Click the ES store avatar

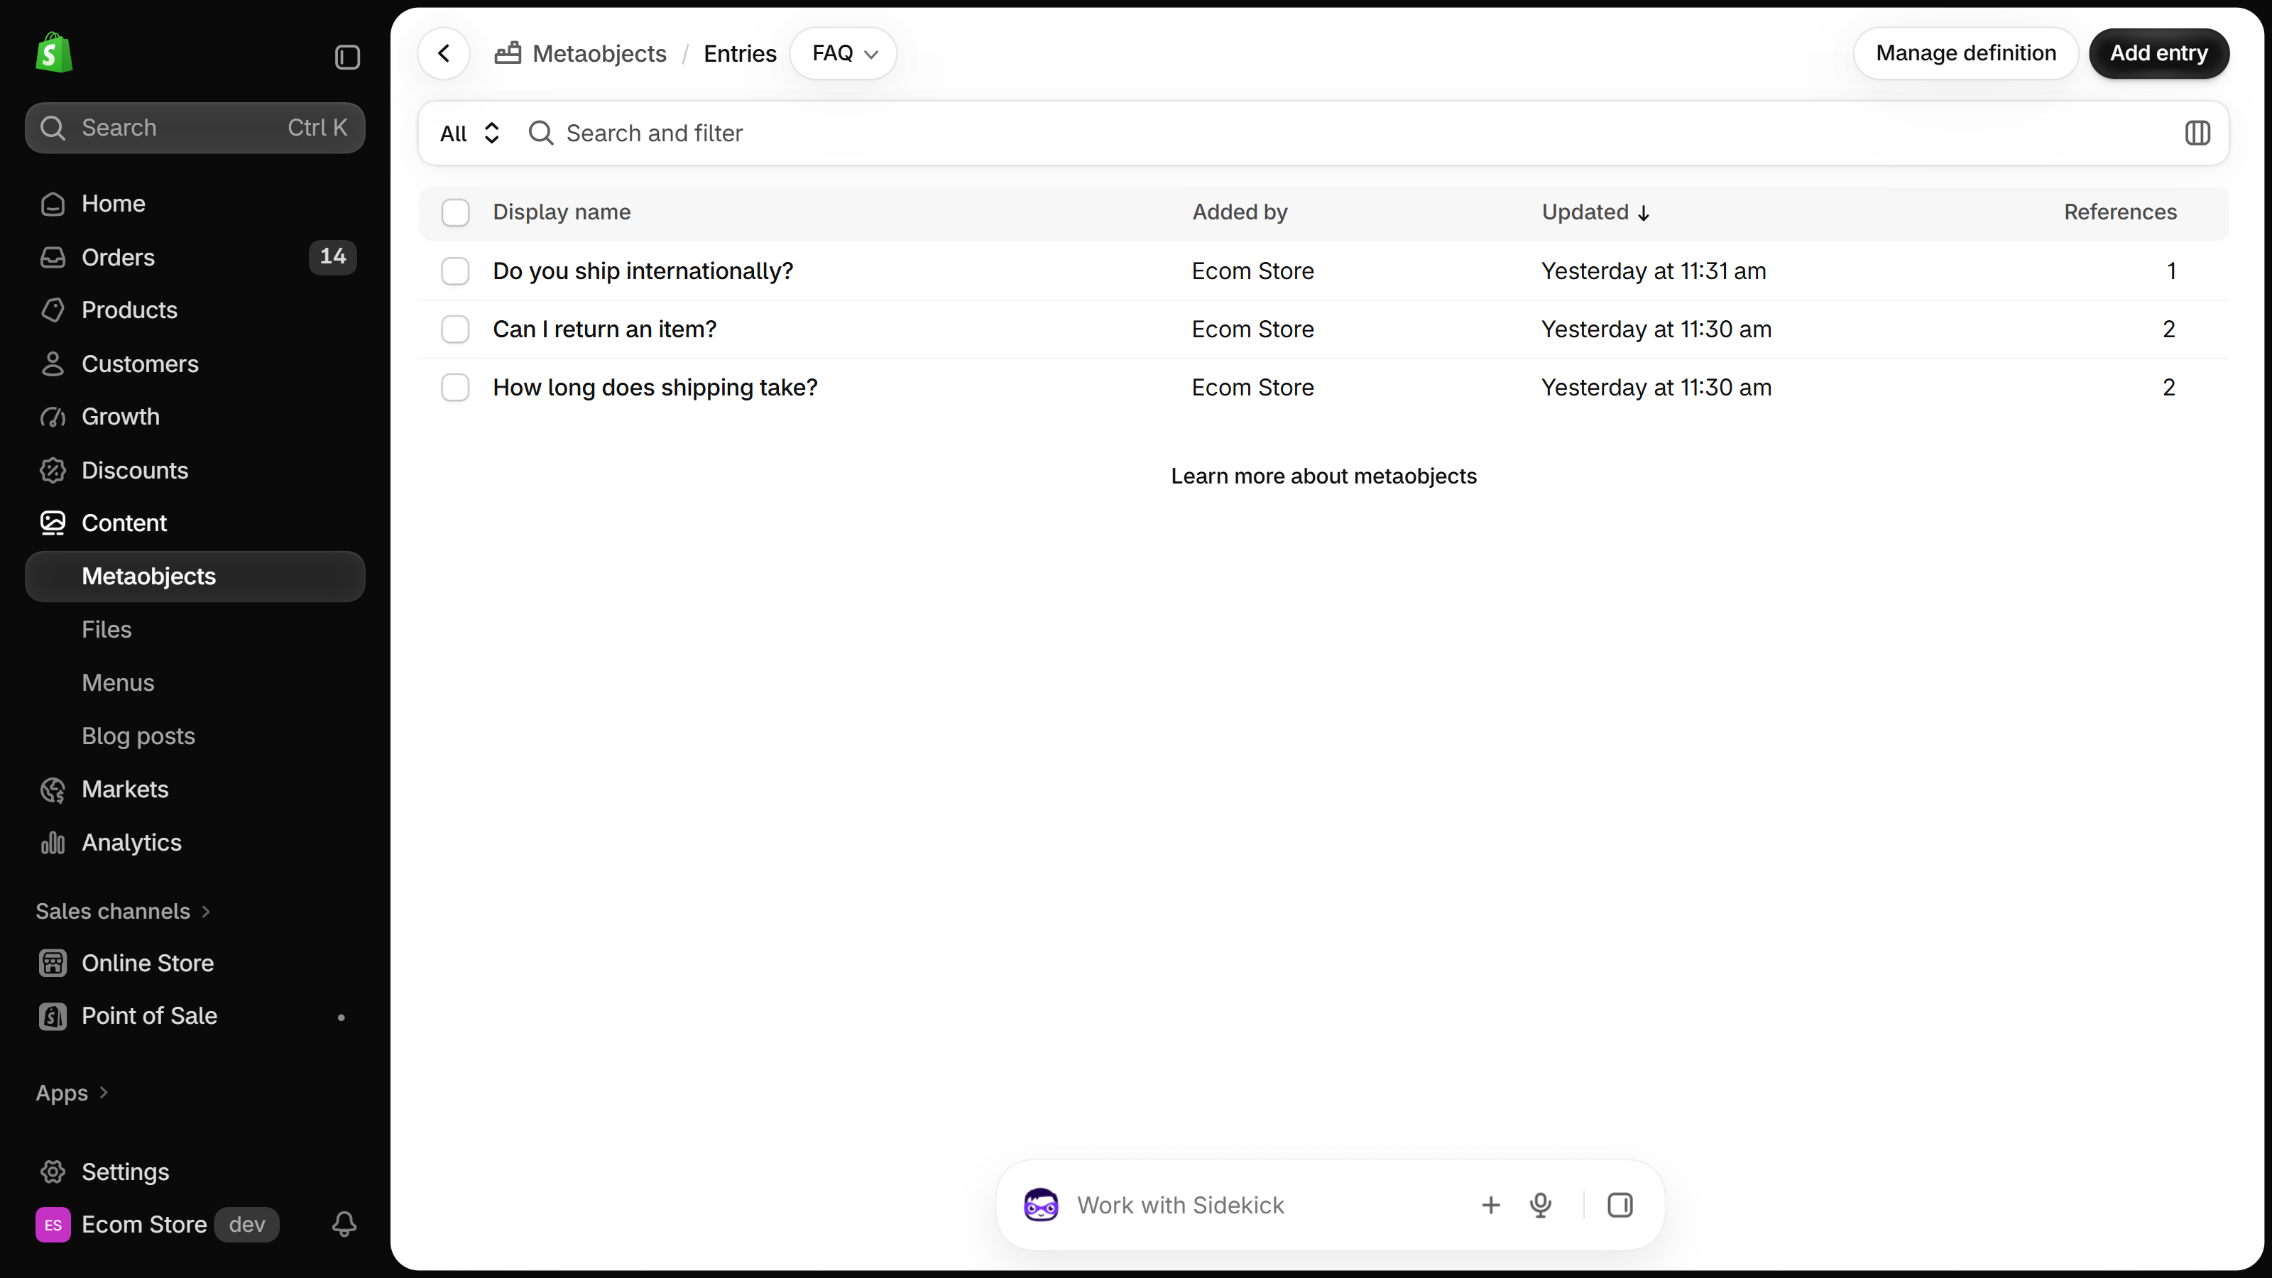pyautogui.click(x=53, y=1224)
